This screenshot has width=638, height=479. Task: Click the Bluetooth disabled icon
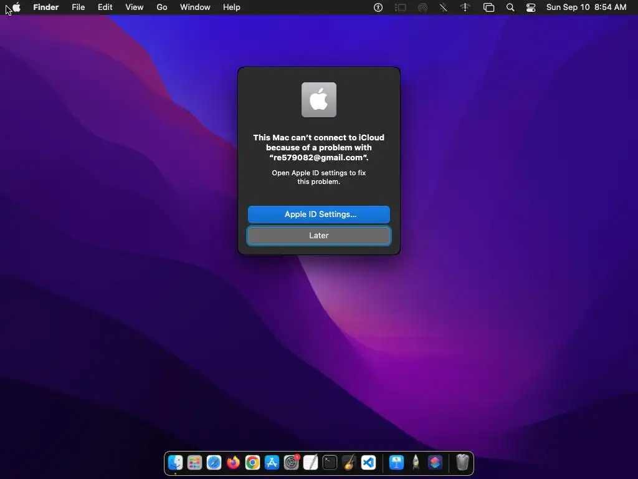pos(443,7)
